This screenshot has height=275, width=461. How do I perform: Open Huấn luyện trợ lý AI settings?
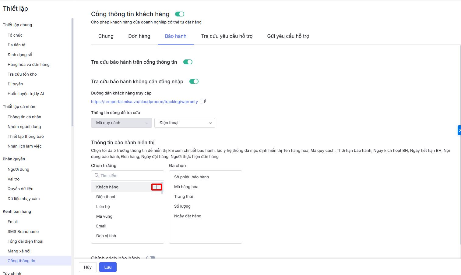pos(26,94)
